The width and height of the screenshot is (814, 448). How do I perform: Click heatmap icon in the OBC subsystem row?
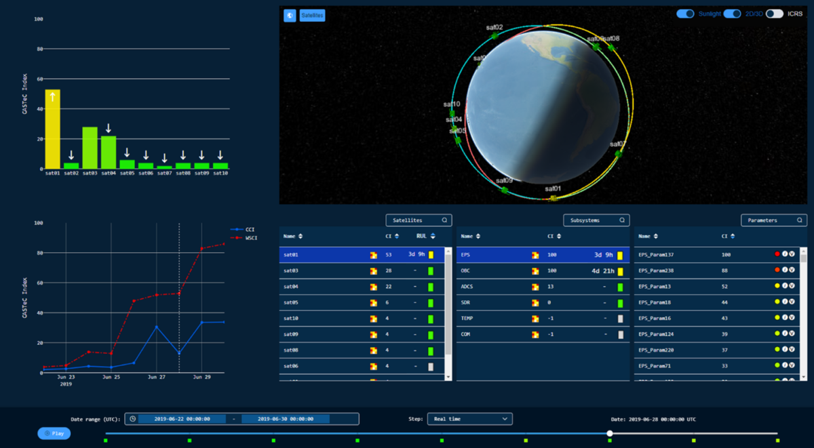[535, 271]
